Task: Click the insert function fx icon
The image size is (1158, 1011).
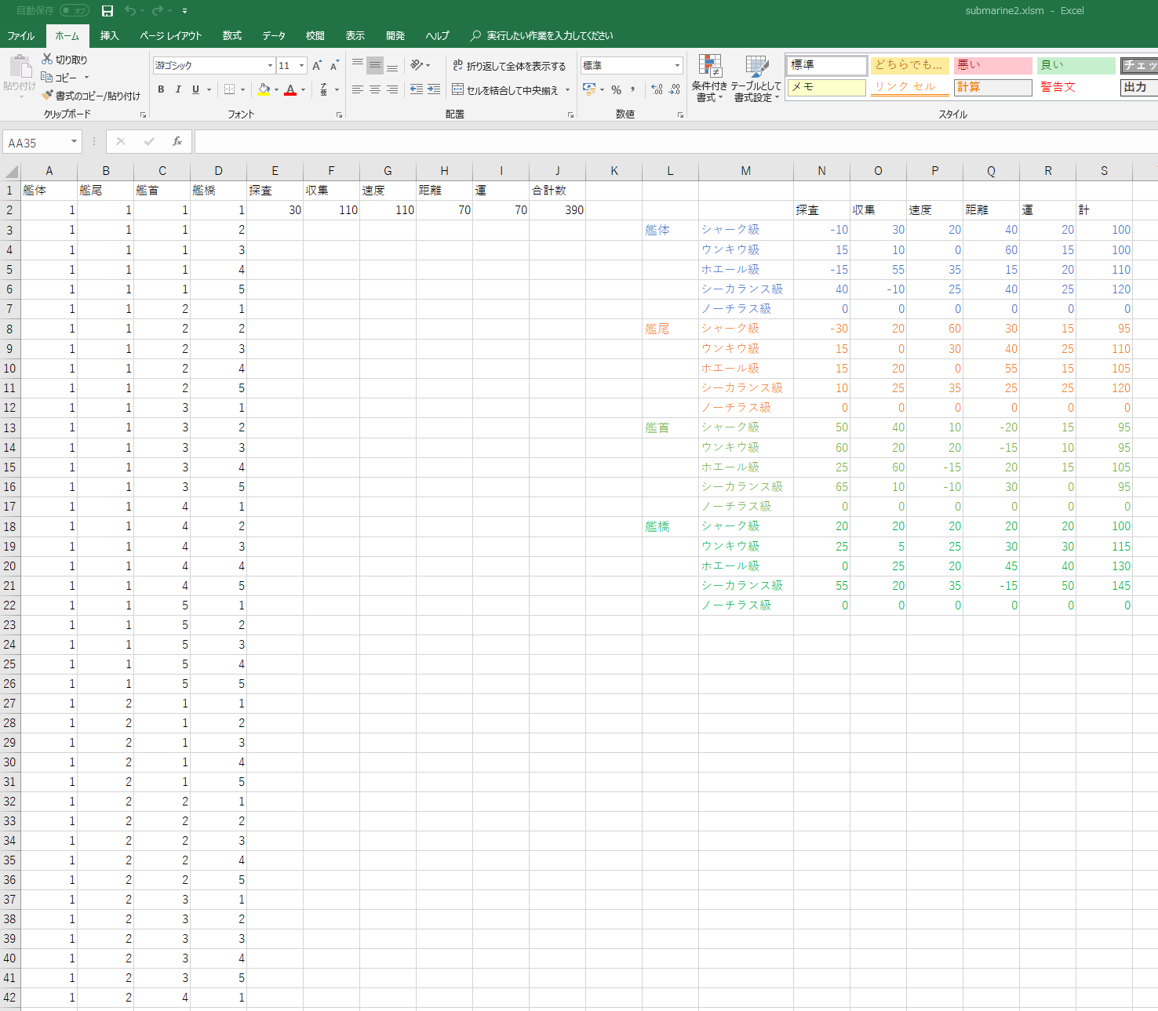Action: coord(177,141)
